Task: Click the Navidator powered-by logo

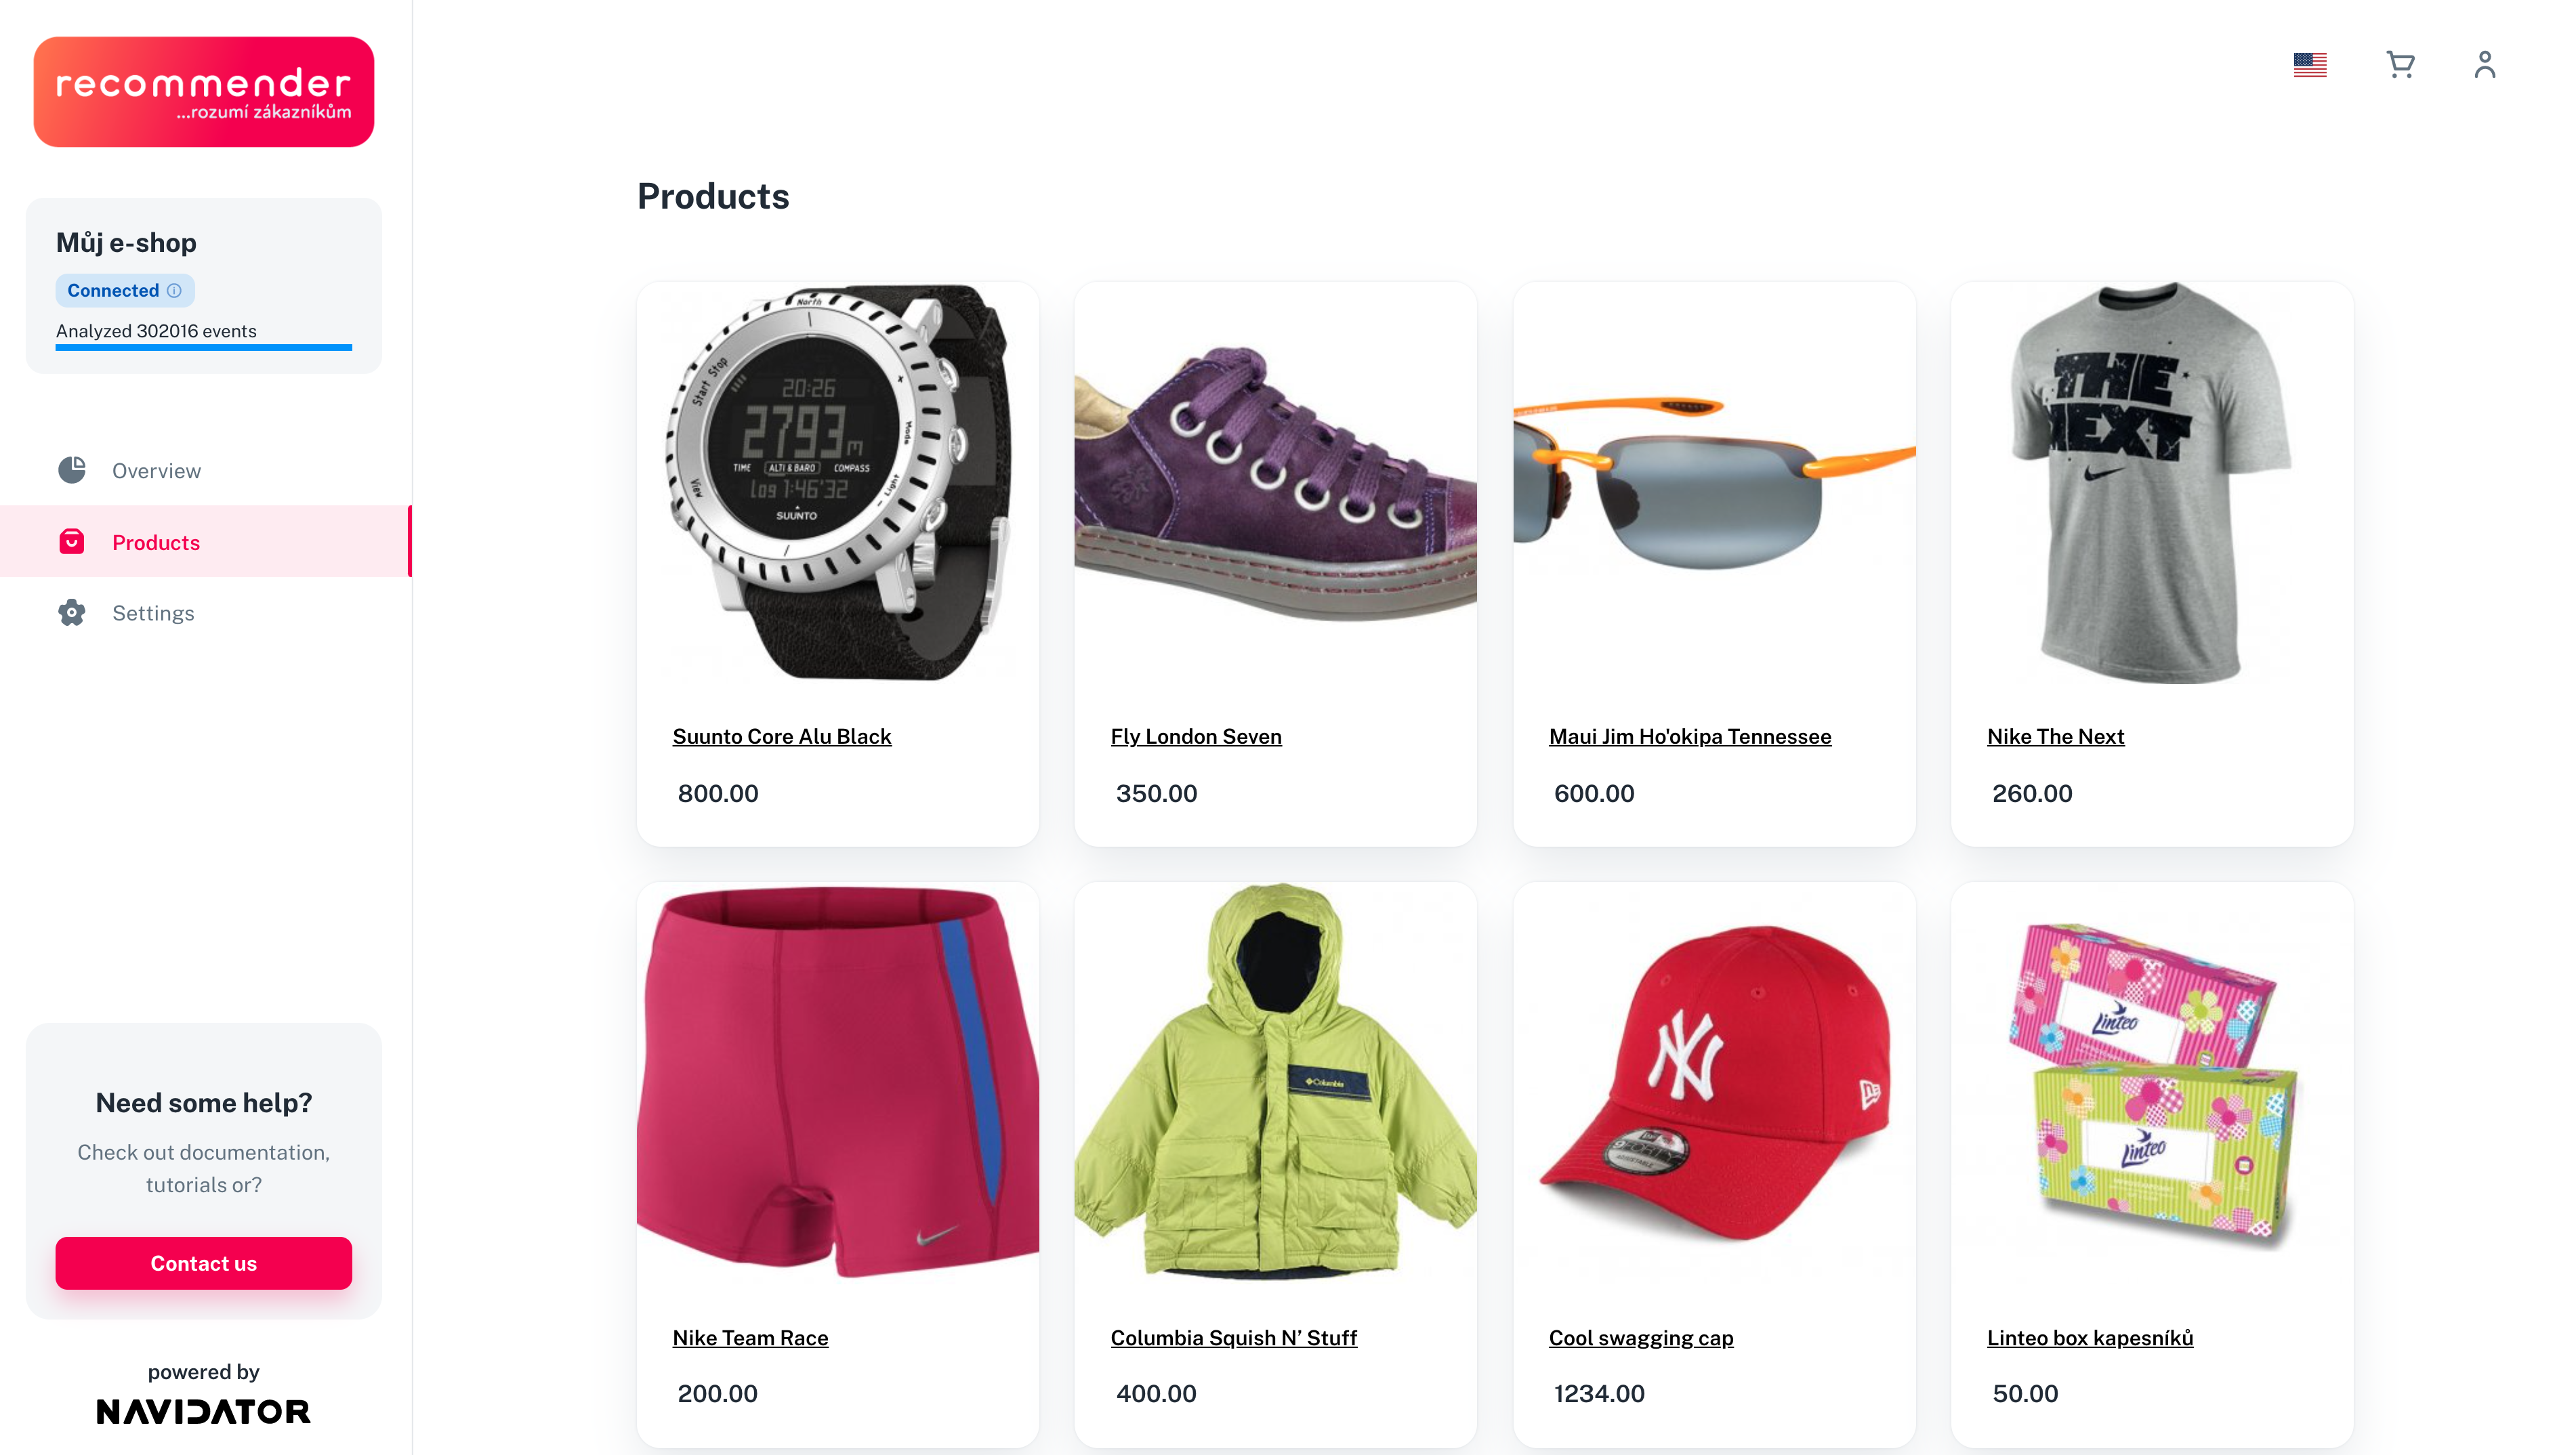Action: (x=204, y=1411)
